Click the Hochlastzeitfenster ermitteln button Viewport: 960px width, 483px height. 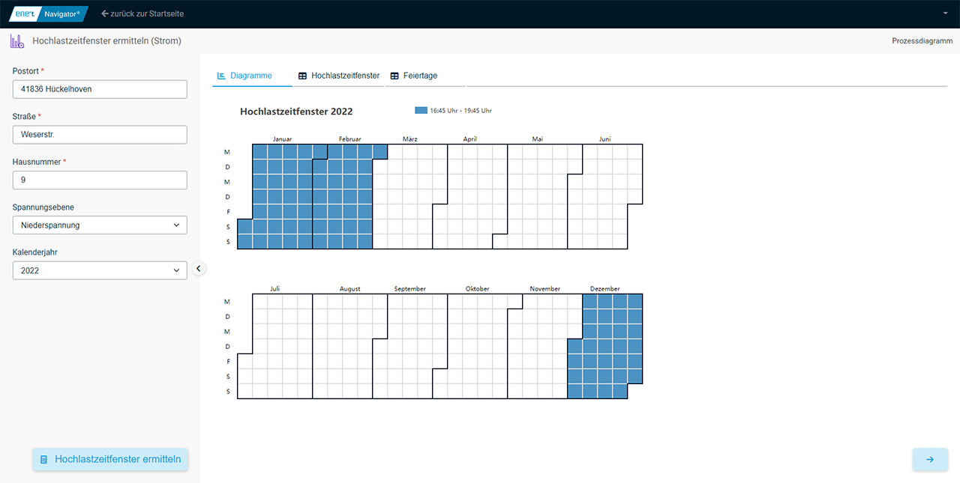coord(110,459)
